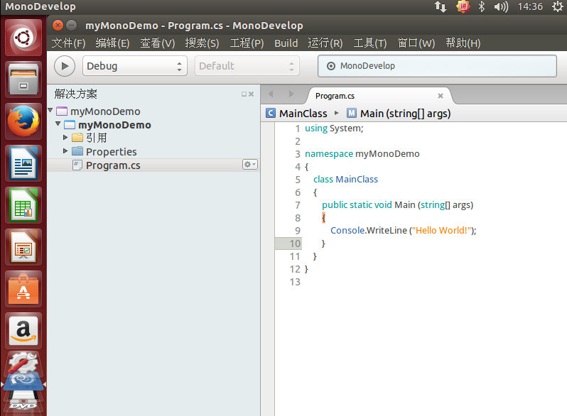Open the gear options button for Program.cs
The height and width of the screenshot is (416, 567).
[249, 165]
